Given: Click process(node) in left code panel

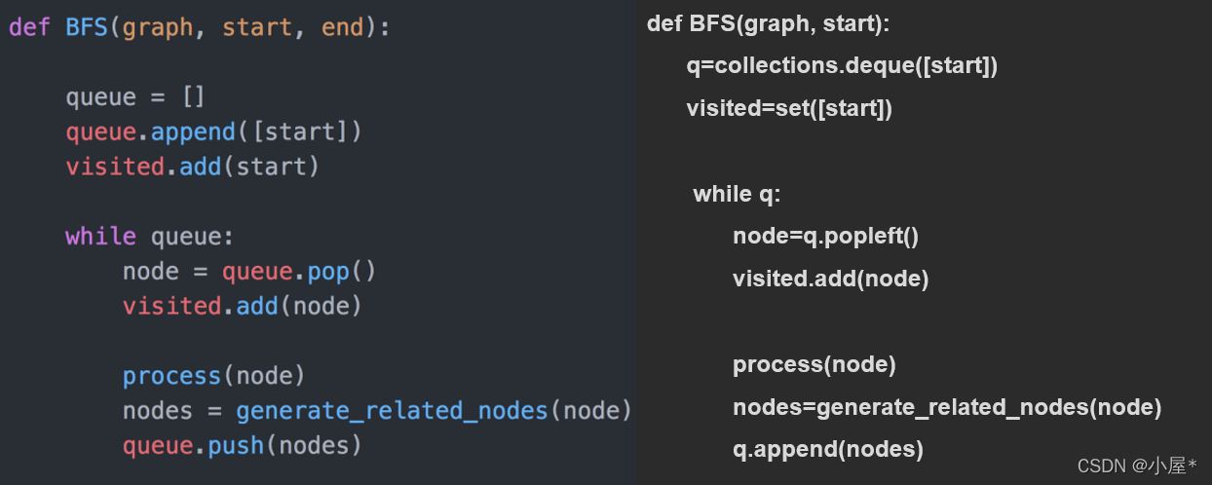Looking at the screenshot, I should coord(213,376).
